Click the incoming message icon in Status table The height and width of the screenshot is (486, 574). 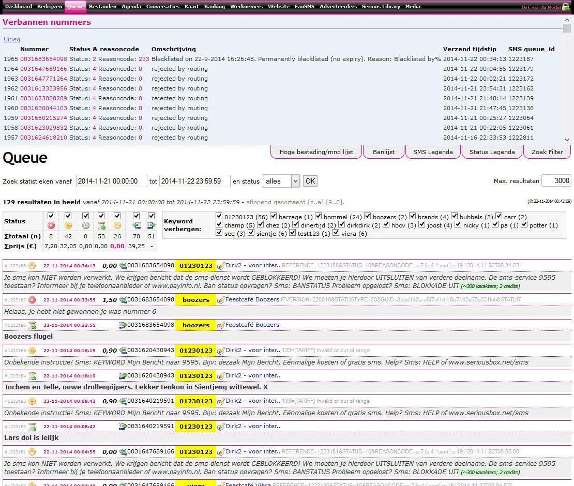click(151, 225)
